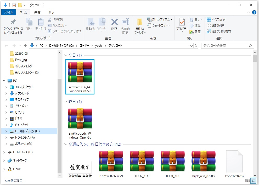Switch to details view status icon
Image resolution: width=259 pixels, height=185 pixels.
click(247, 181)
